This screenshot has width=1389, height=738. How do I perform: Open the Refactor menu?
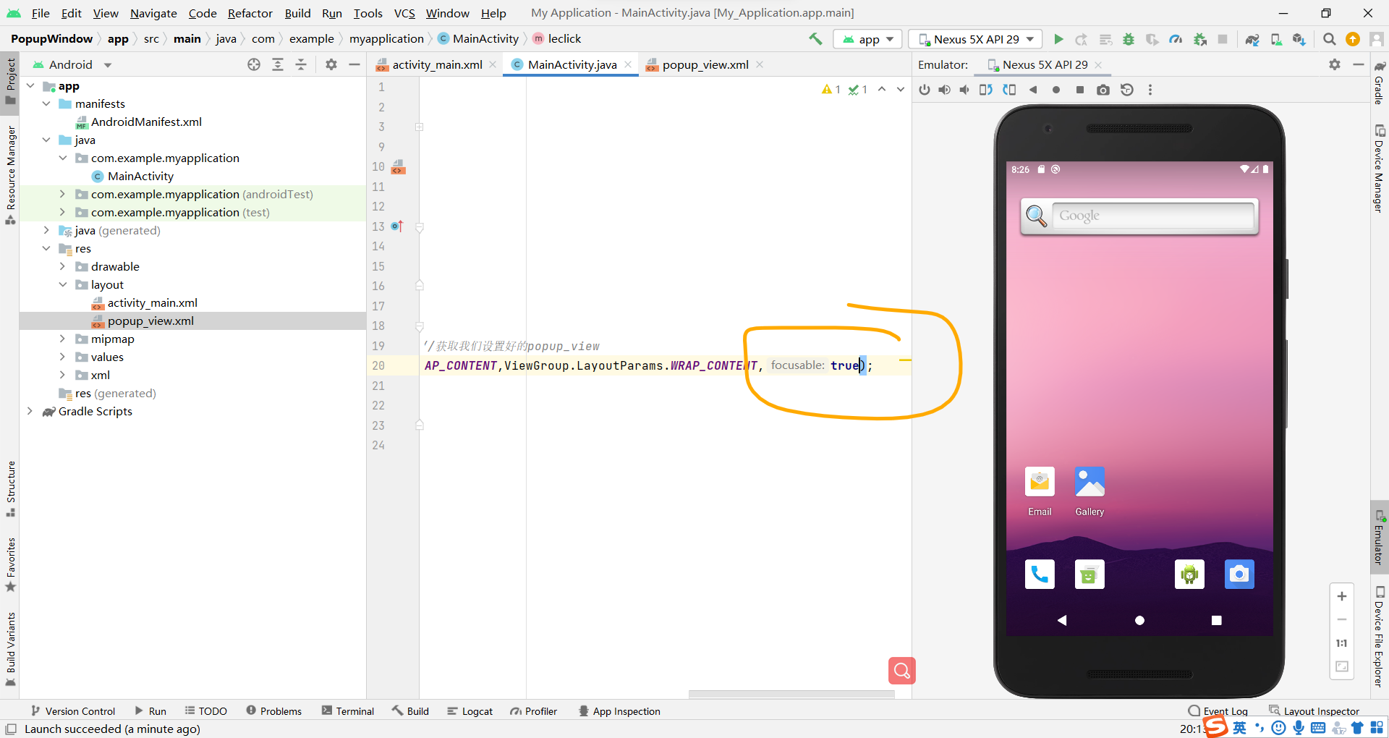pos(250,13)
